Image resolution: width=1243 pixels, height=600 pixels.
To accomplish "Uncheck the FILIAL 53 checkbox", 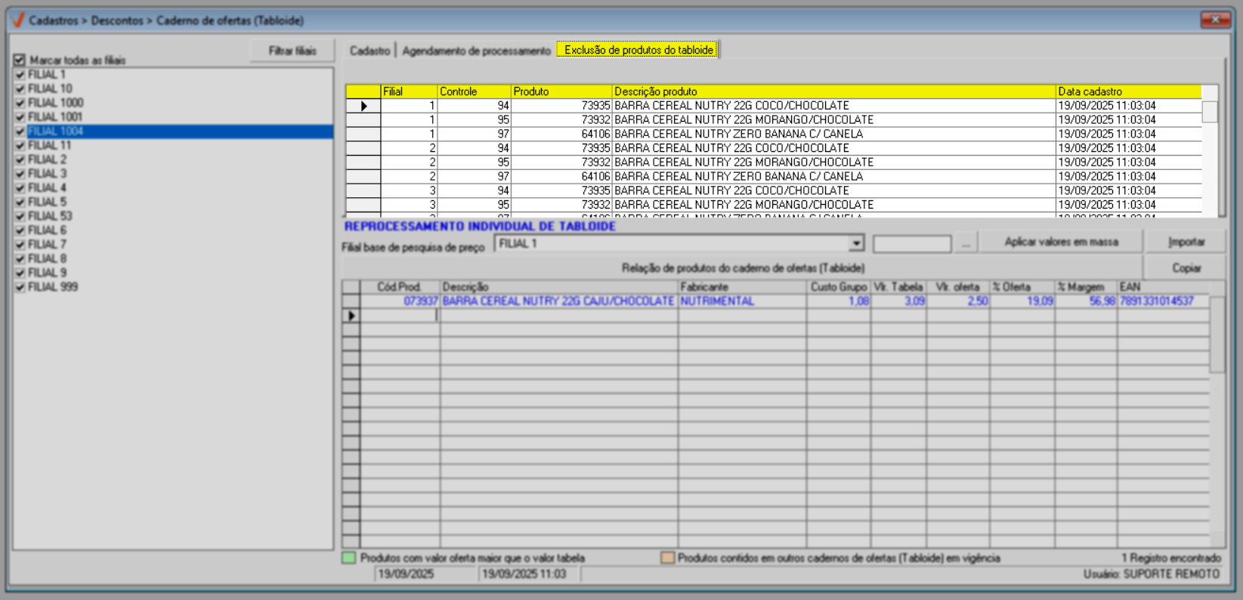I will click(x=20, y=216).
